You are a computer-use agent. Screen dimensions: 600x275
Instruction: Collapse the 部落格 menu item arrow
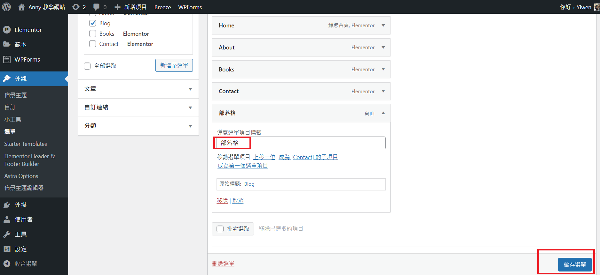[x=383, y=113]
